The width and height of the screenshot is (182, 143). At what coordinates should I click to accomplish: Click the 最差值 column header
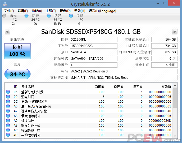115,86
